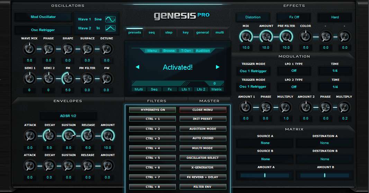Image resolution: width=369 pixels, height=193 pixels.
Task: Go to the previous preset with left arrow
Action: tap(137, 67)
